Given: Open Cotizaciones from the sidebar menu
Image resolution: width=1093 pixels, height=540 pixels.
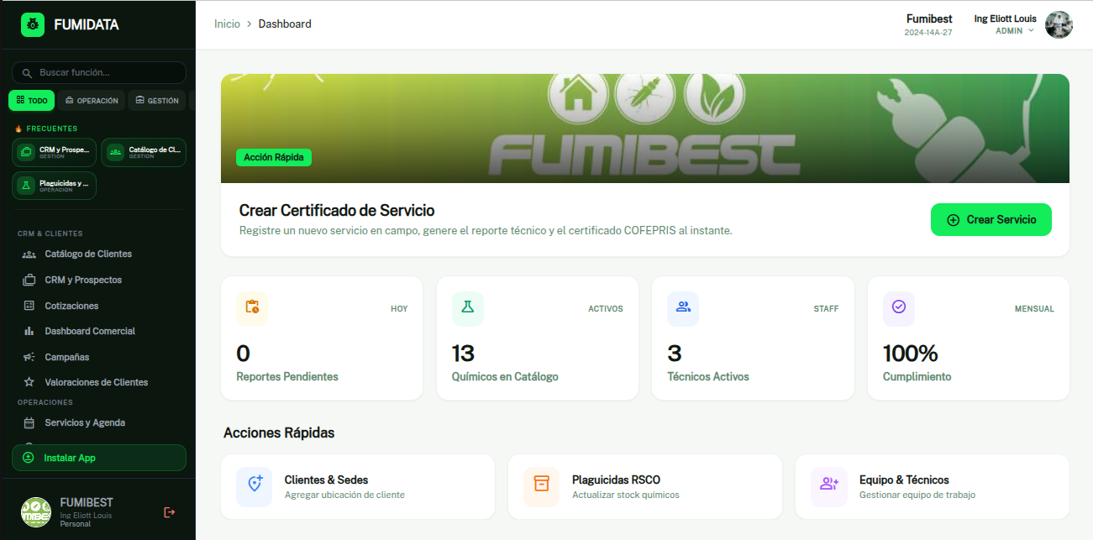Looking at the screenshot, I should pos(99,306).
